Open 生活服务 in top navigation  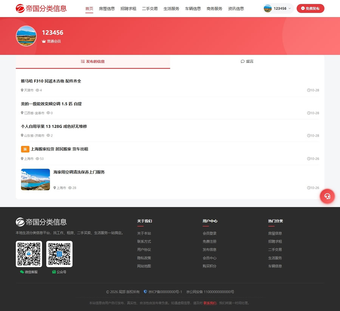171,9
